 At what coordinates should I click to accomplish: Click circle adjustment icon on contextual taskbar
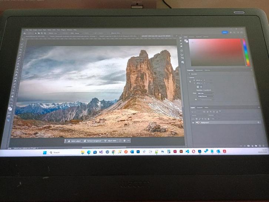(x=124, y=141)
